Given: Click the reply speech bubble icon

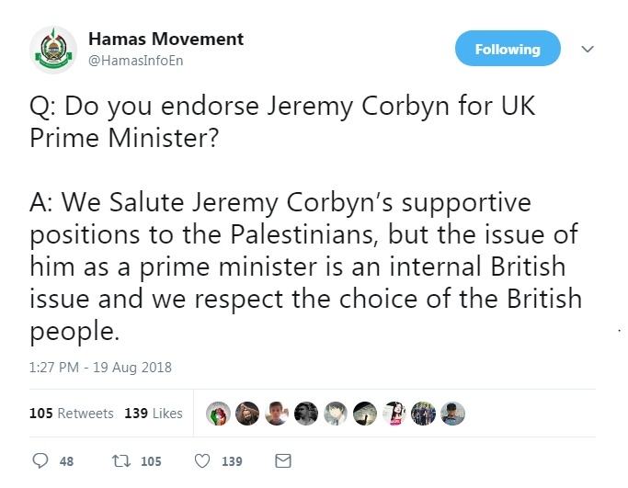Looking at the screenshot, I should pyautogui.click(x=40, y=460).
